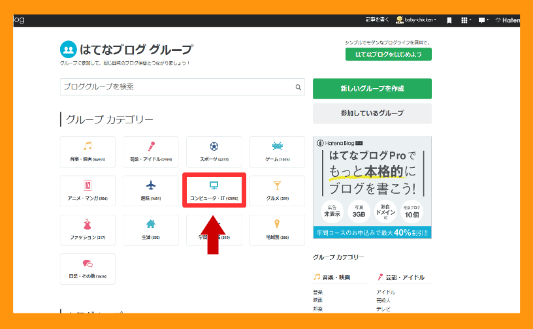
Task: Click the 参加しているグループ button
Action: coord(372,113)
